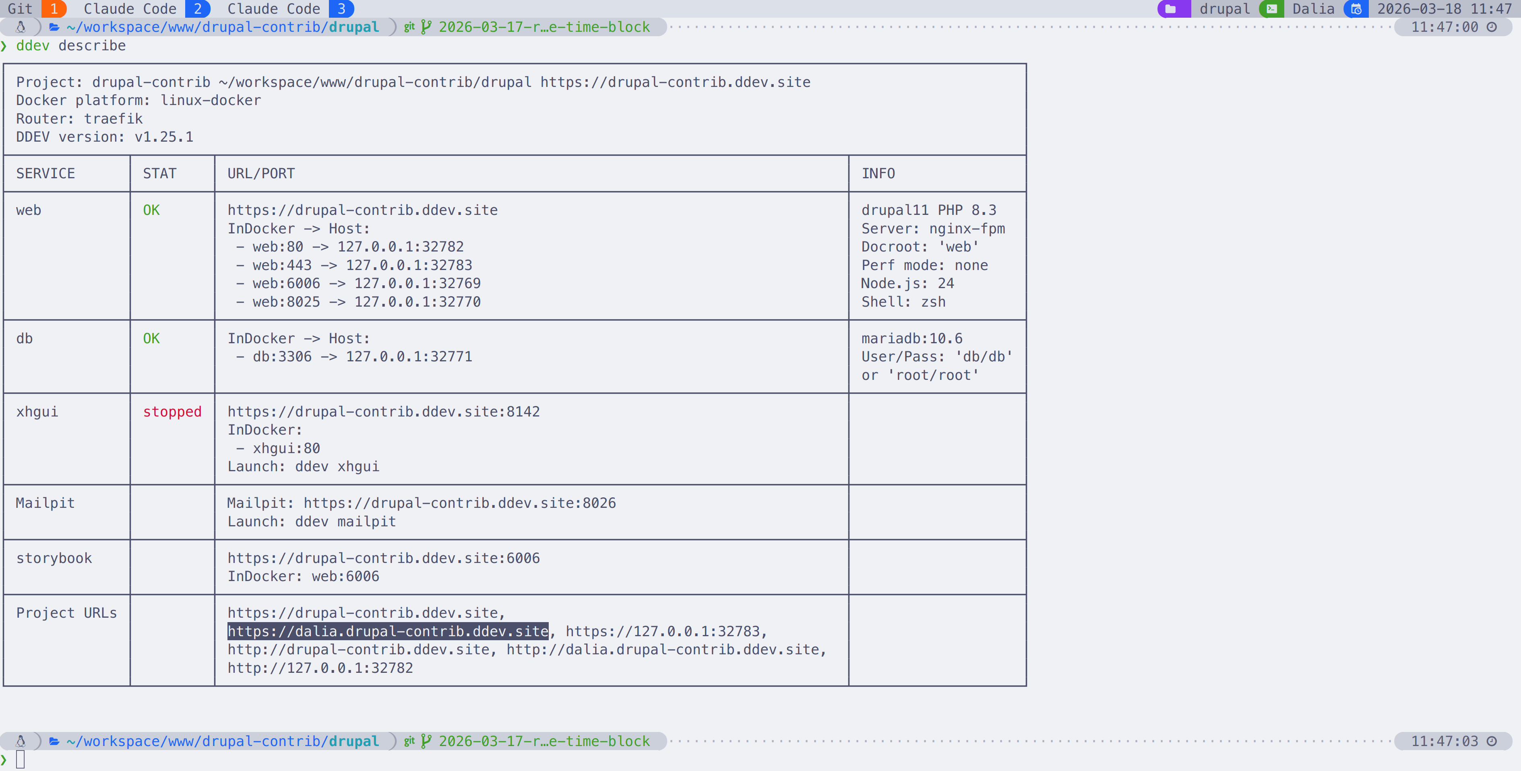Click http://dalia.drupal-contrib.ddev.site in Project URLs
Image resolution: width=1521 pixels, height=771 pixels.
point(663,649)
